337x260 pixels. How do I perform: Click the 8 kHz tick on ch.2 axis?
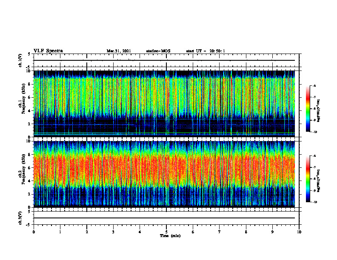click(x=30, y=155)
